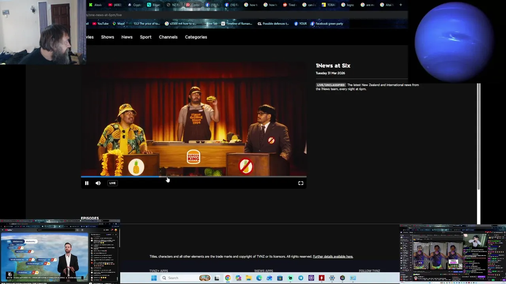Open Copilot from the taskbar
The height and width of the screenshot is (284, 506).
click(x=238, y=278)
